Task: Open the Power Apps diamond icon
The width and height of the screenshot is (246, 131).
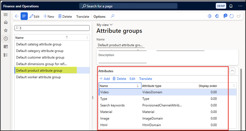Action: tap(210, 16)
